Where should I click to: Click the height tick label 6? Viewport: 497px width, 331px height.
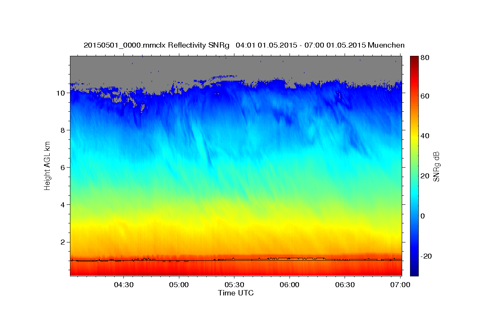coord(64,168)
